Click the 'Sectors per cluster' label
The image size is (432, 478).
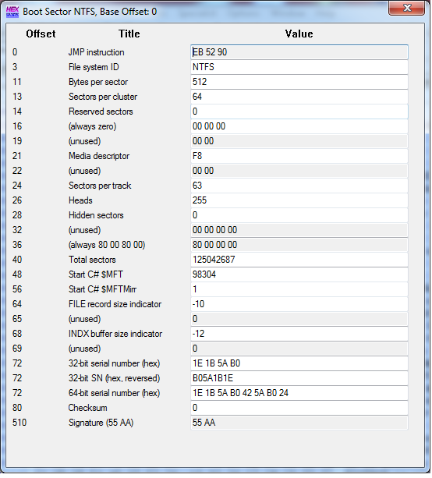(103, 97)
